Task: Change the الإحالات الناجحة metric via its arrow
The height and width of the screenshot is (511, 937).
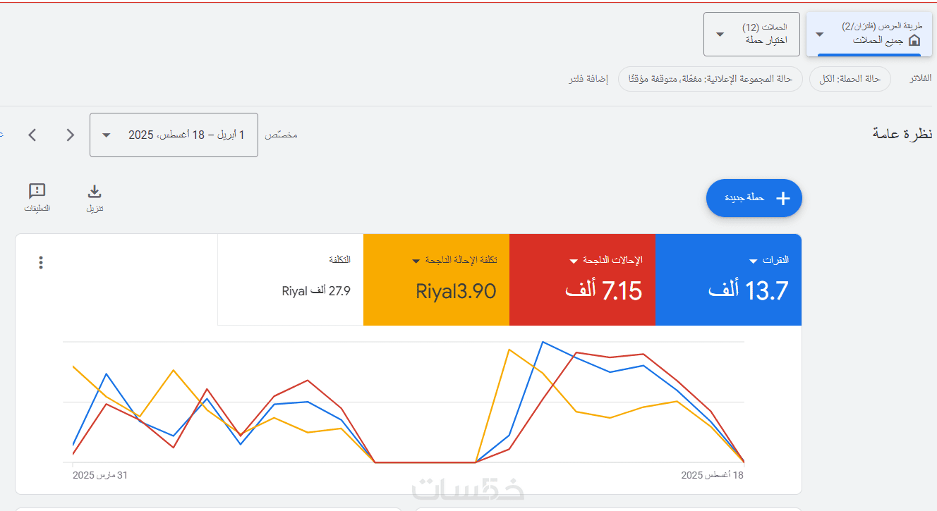Action: [574, 261]
